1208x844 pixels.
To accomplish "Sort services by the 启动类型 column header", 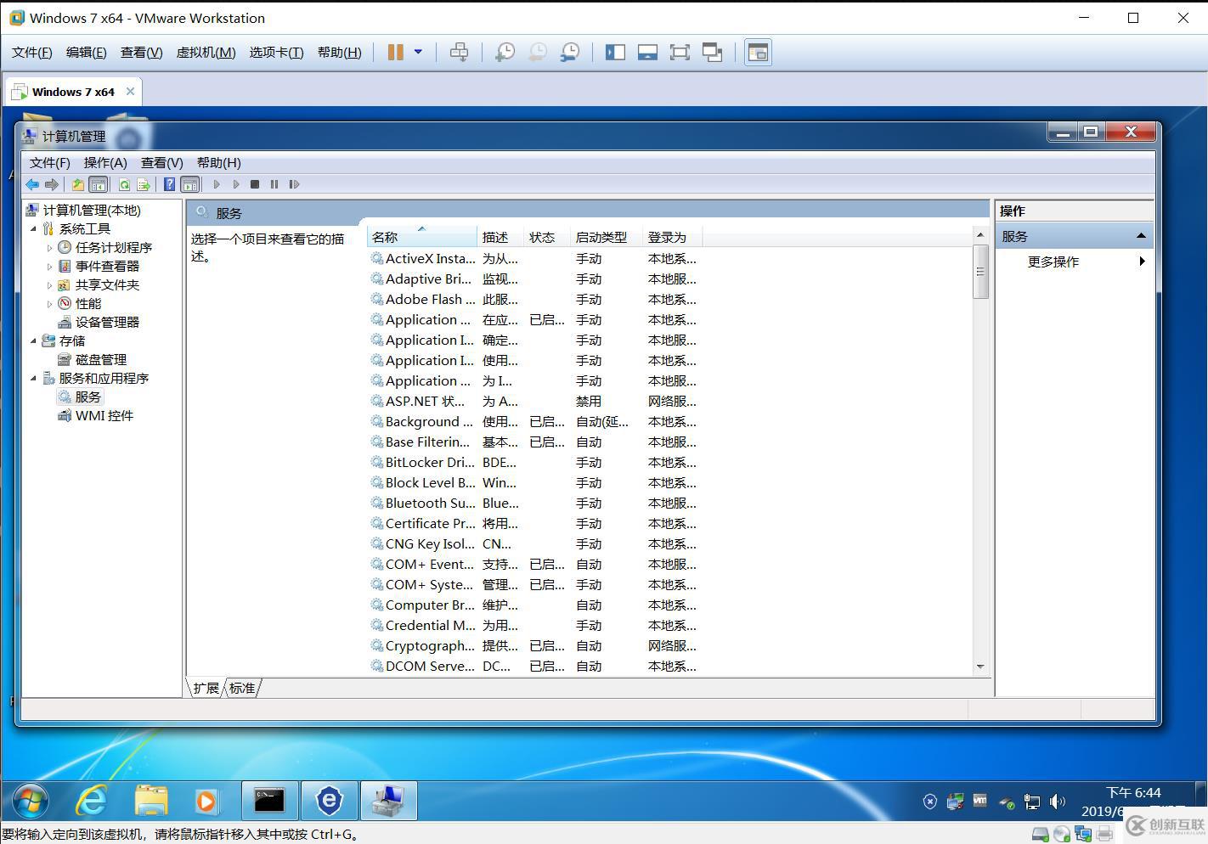I will (x=607, y=237).
